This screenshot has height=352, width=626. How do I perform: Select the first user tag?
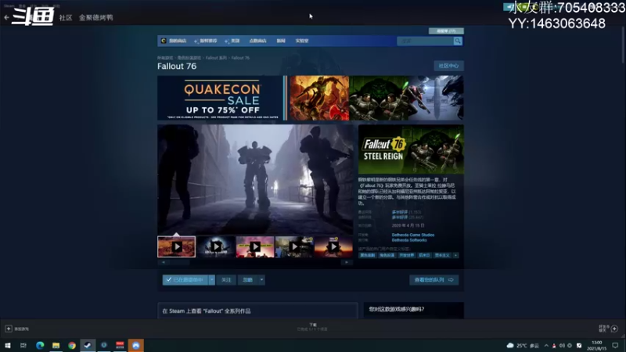click(367, 256)
